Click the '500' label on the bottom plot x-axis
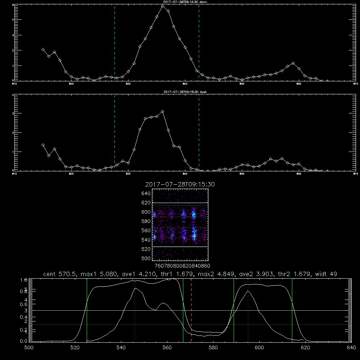This screenshot has height=360, width=360. tap(29, 348)
